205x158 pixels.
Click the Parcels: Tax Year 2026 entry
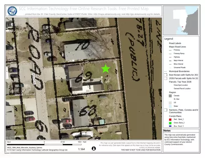click(180, 82)
